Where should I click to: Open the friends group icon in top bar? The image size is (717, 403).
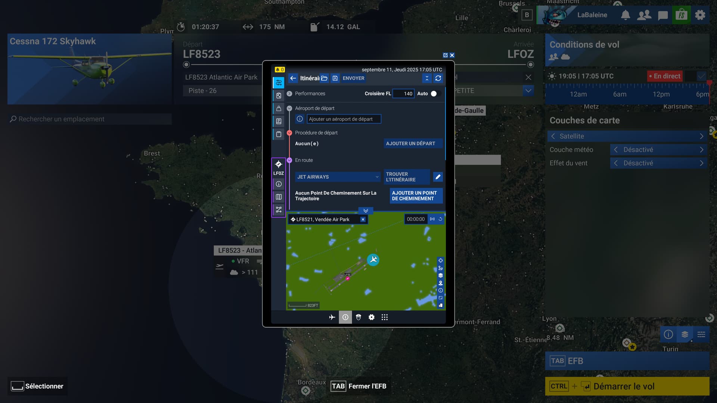(x=644, y=15)
